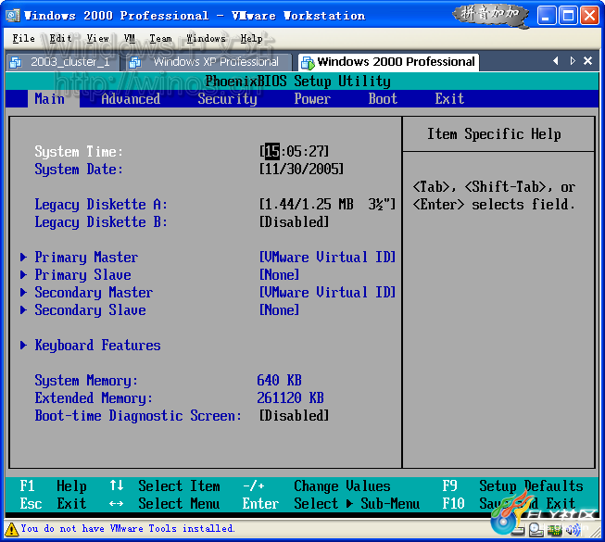This screenshot has width=605, height=542.
Task: Click the VMware Workstation title bar icon
Action: (x=13, y=16)
